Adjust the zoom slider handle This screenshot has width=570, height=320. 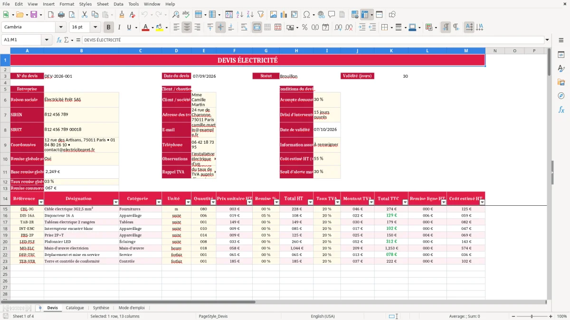pos(532,316)
